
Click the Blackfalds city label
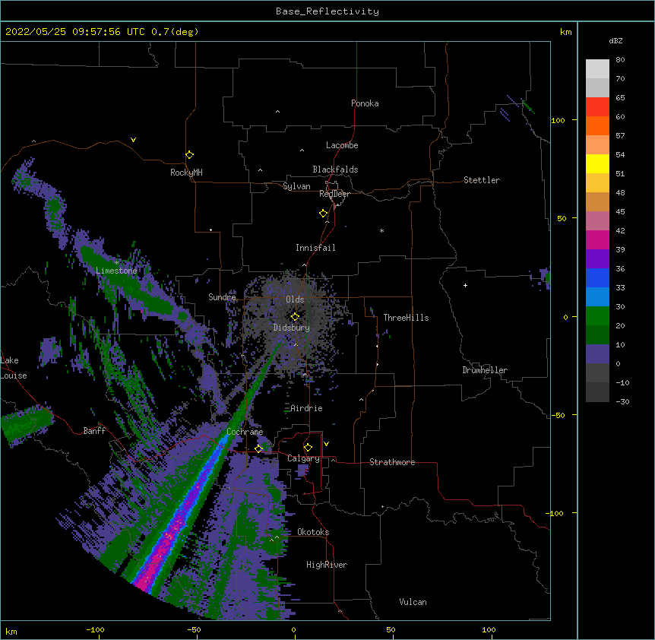335,170
